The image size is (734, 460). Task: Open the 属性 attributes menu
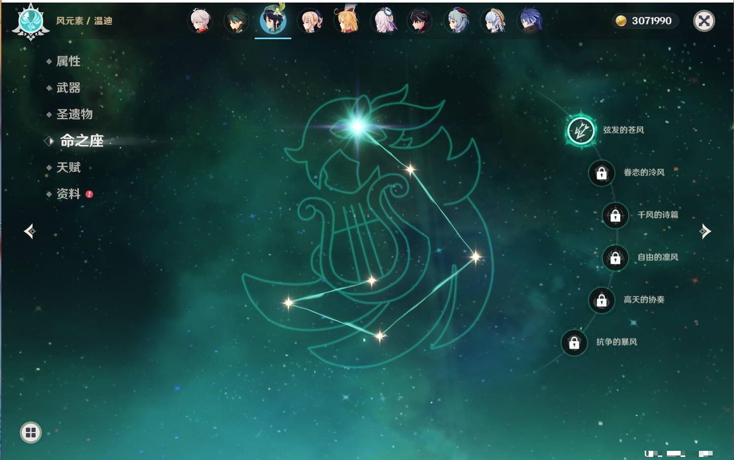tap(68, 62)
